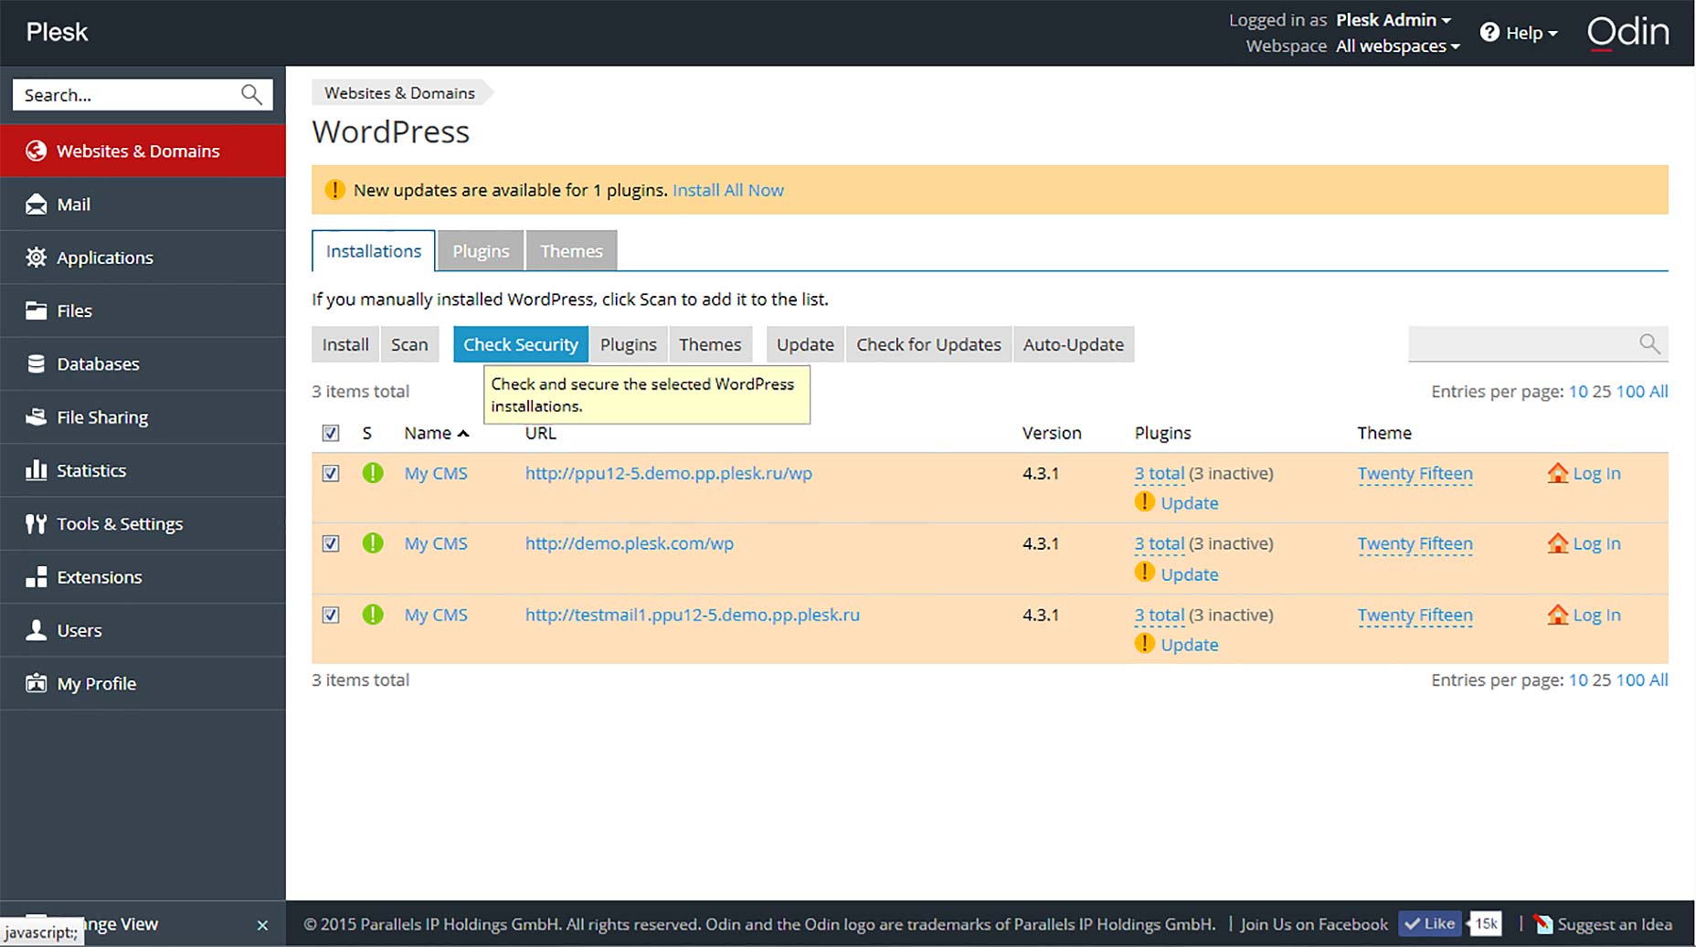Click the Scan button
This screenshot has height=947, width=1696.
[409, 344]
